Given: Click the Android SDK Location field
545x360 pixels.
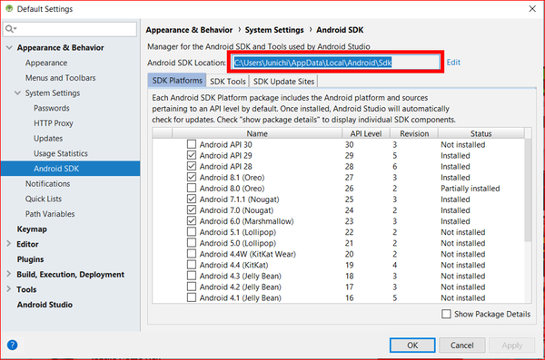Looking at the screenshot, I should click(335, 63).
